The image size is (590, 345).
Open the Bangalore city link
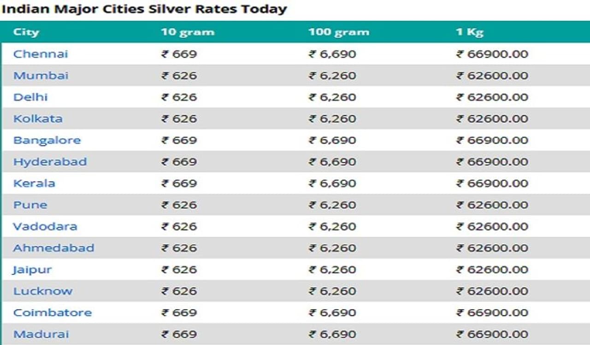[x=47, y=140]
